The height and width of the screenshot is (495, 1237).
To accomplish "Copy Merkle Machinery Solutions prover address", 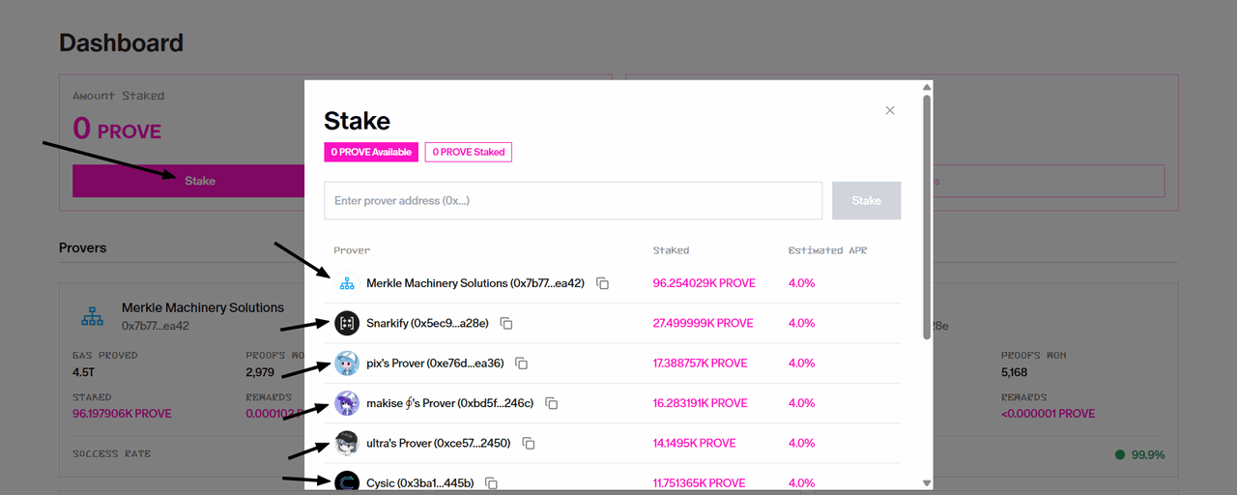I will [x=603, y=283].
